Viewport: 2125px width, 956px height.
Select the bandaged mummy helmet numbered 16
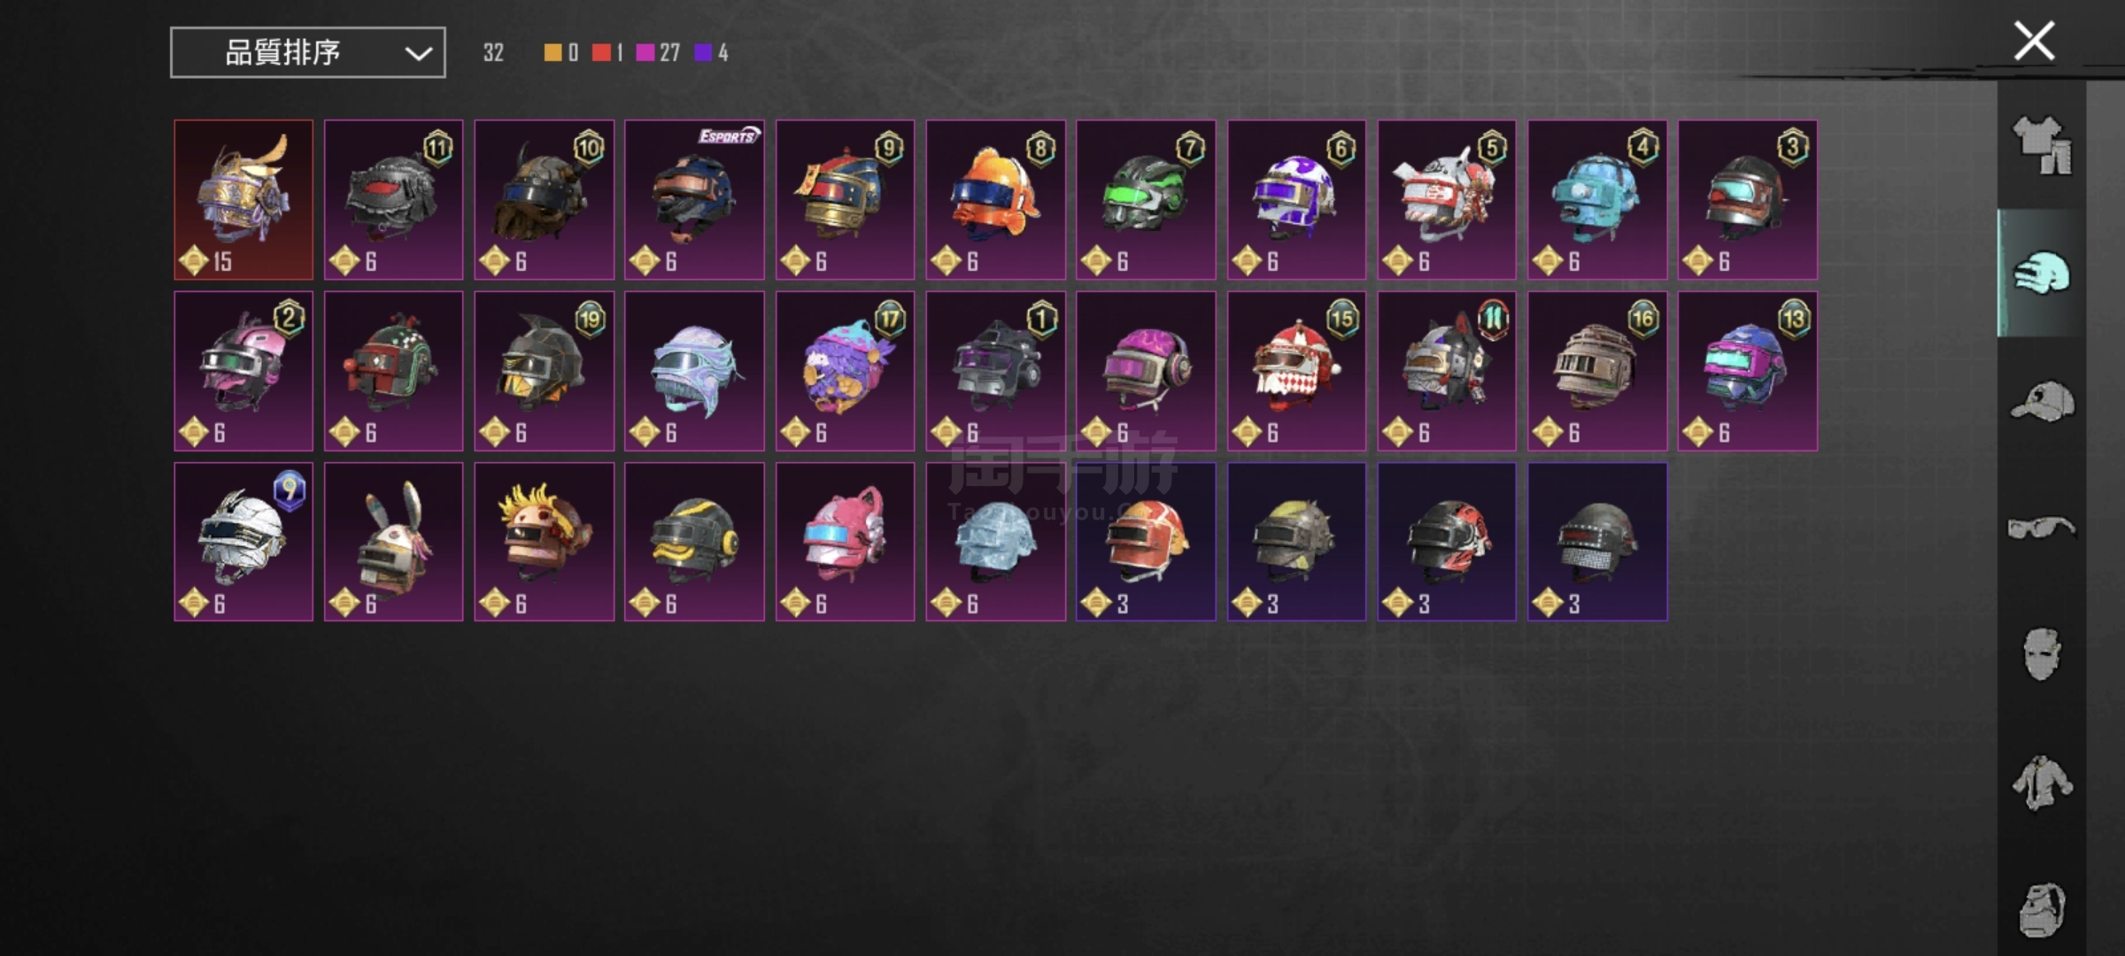1597,371
